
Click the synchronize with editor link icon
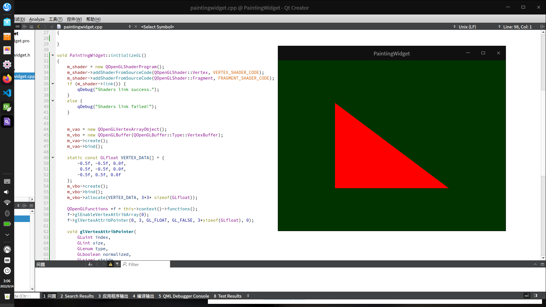18,27
